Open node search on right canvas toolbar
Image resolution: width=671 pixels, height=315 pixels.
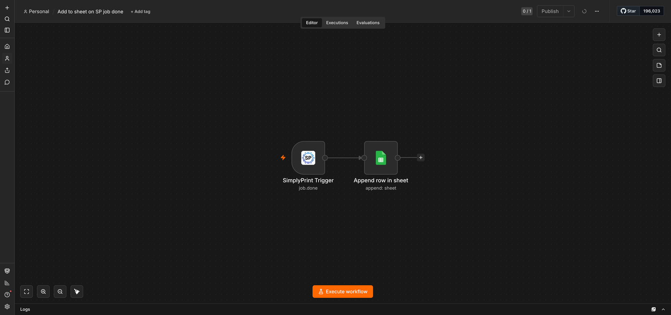pyautogui.click(x=659, y=50)
